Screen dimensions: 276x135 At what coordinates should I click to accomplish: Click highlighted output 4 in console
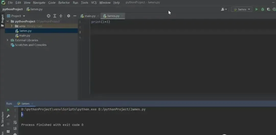pos(22,115)
